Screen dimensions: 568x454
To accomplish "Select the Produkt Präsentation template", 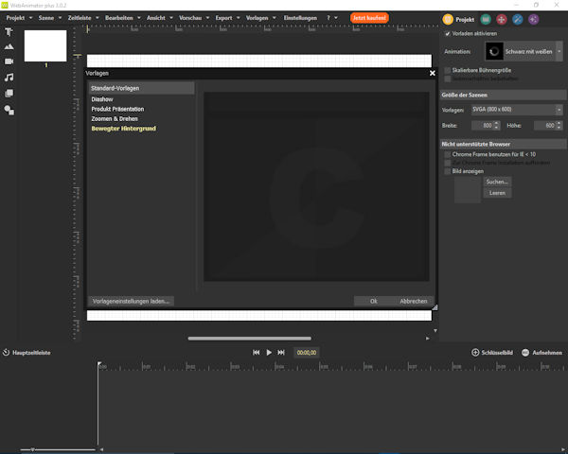I will tap(117, 109).
